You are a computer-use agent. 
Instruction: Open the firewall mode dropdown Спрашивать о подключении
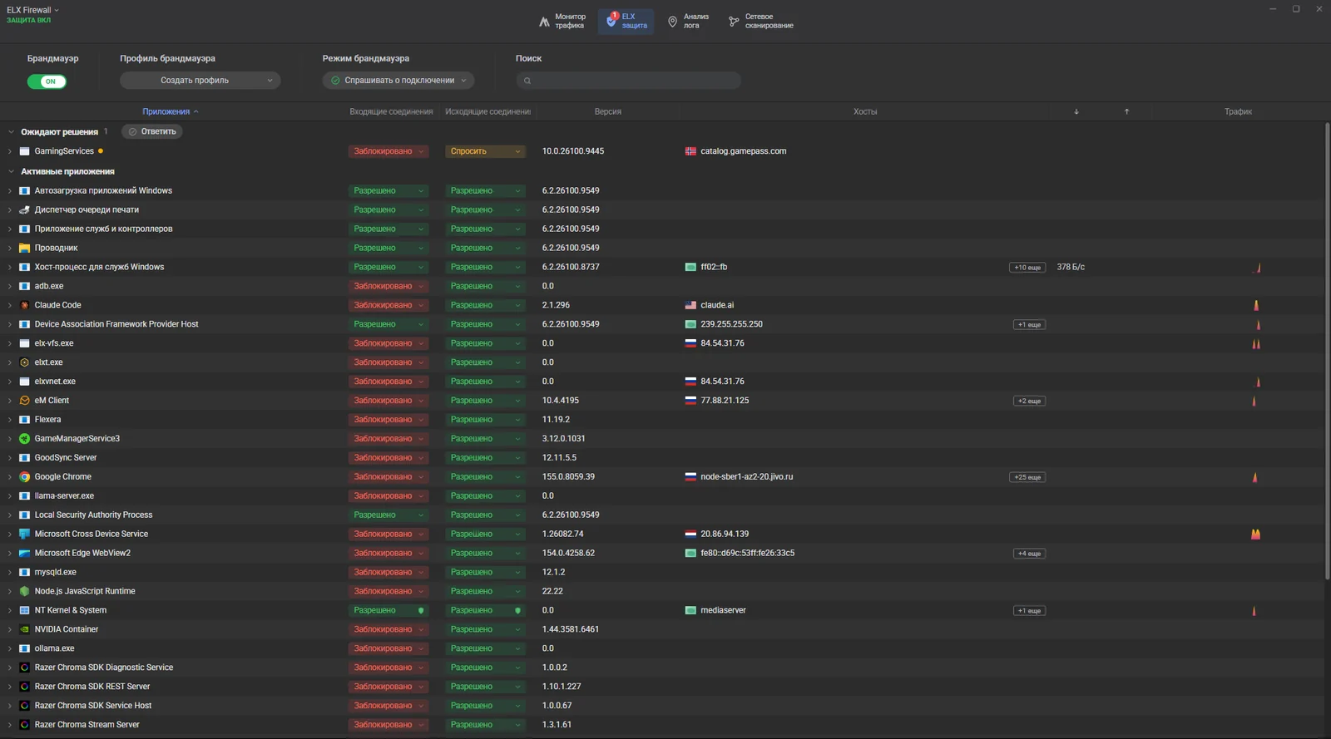tap(398, 81)
